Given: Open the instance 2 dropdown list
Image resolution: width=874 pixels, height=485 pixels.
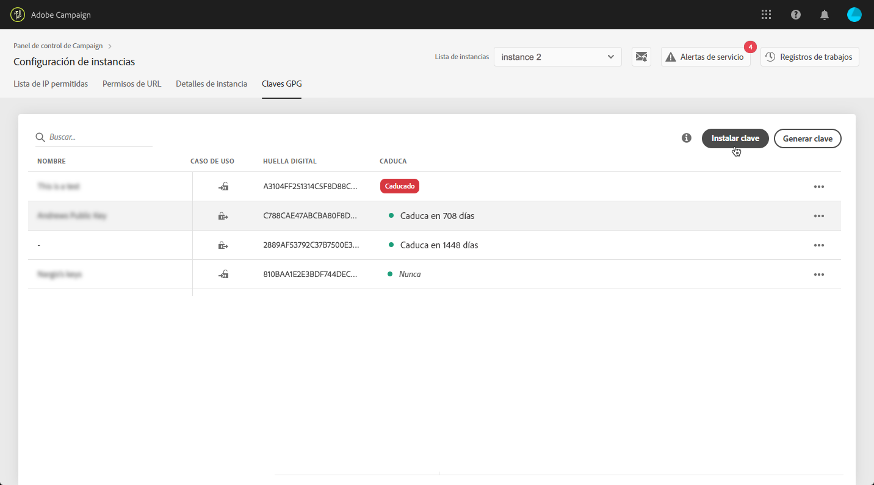Looking at the screenshot, I should coord(558,57).
